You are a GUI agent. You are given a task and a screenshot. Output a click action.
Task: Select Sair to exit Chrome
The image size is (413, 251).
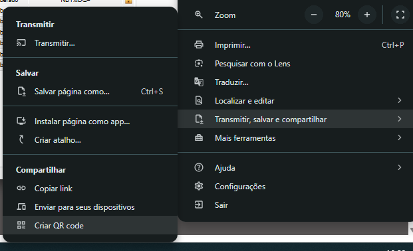click(x=295, y=205)
